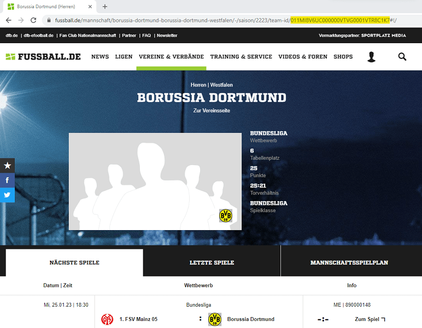Click the Datum | Zeit column header
This screenshot has height=328, width=422.
(x=57, y=285)
